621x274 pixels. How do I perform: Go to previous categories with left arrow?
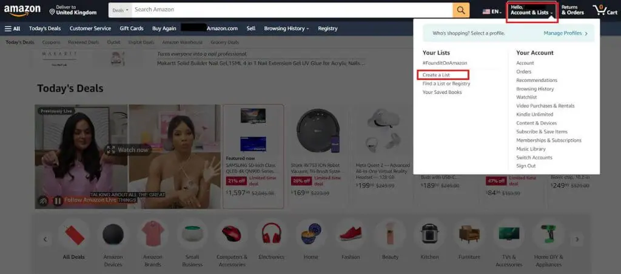(x=45, y=239)
